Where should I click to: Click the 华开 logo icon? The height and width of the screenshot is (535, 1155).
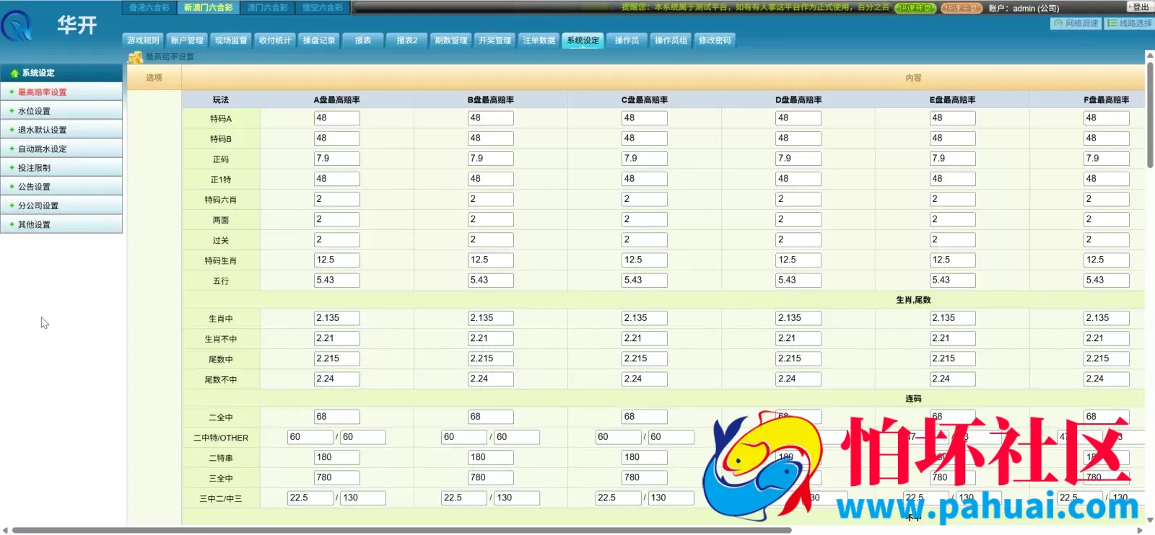pyautogui.click(x=16, y=27)
